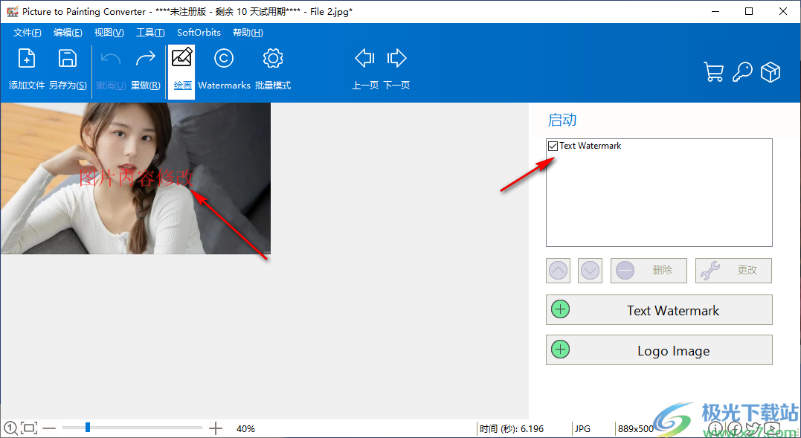Add a Logo Image watermark
Image resolution: width=801 pixels, height=438 pixels.
click(x=659, y=350)
